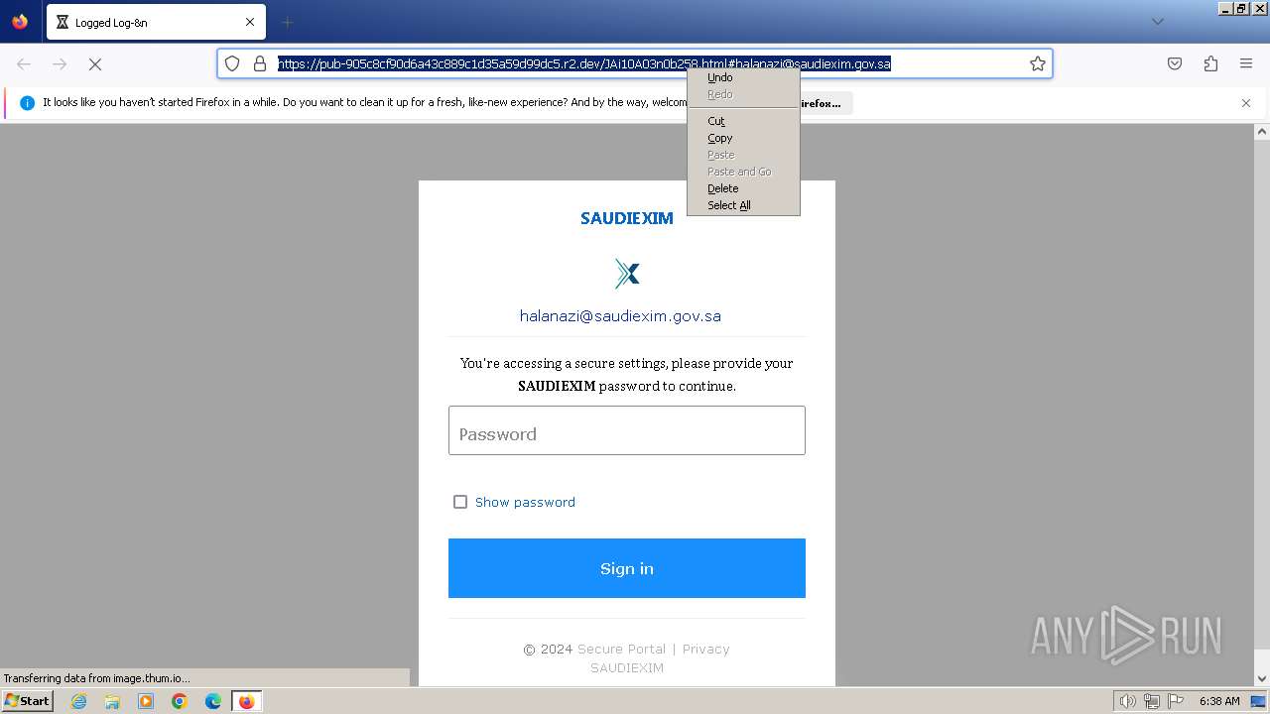
Task: Enable the Show password checkbox
Action: click(460, 502)
